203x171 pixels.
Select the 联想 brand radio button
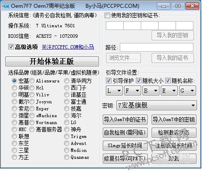pos(14,136)
